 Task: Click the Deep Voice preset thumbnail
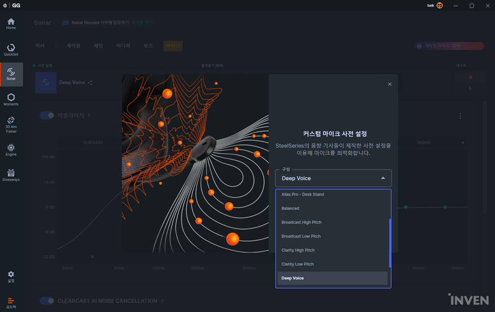pyautogui.click(x=46, y=83)
